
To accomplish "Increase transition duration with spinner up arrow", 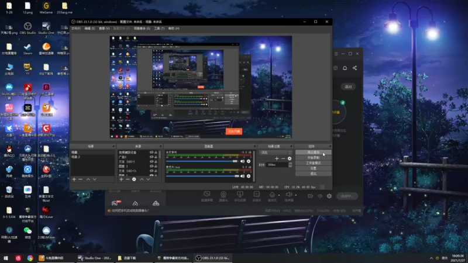I will tap(290, 164).
